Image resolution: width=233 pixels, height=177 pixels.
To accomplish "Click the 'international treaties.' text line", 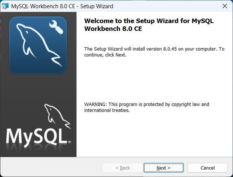I will (107, 110).
